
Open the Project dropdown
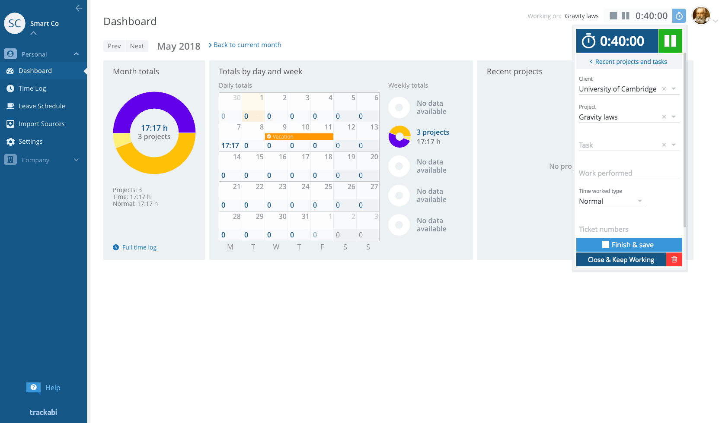click(674, 117)
